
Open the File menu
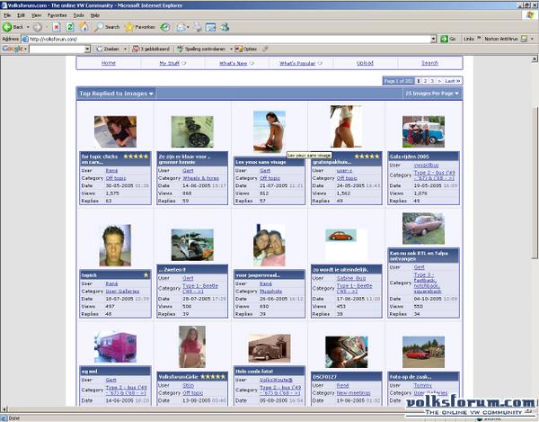tap(7, 15)
